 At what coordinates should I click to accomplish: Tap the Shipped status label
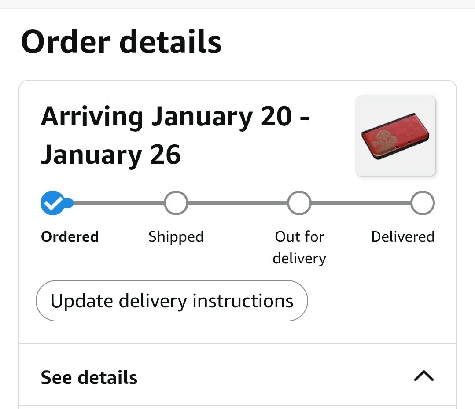[176, 237]
